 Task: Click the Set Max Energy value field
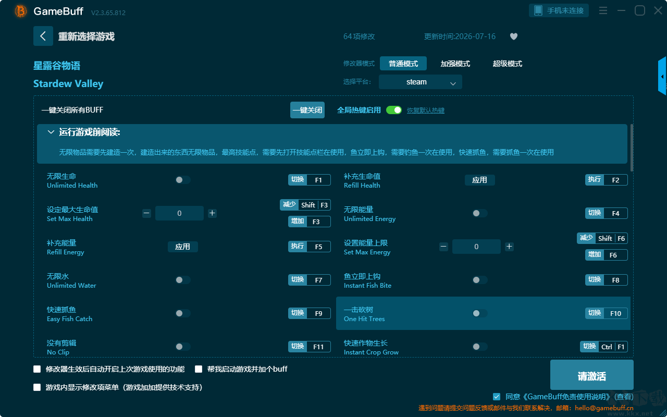pyautogui.click(x=476, y=247)
